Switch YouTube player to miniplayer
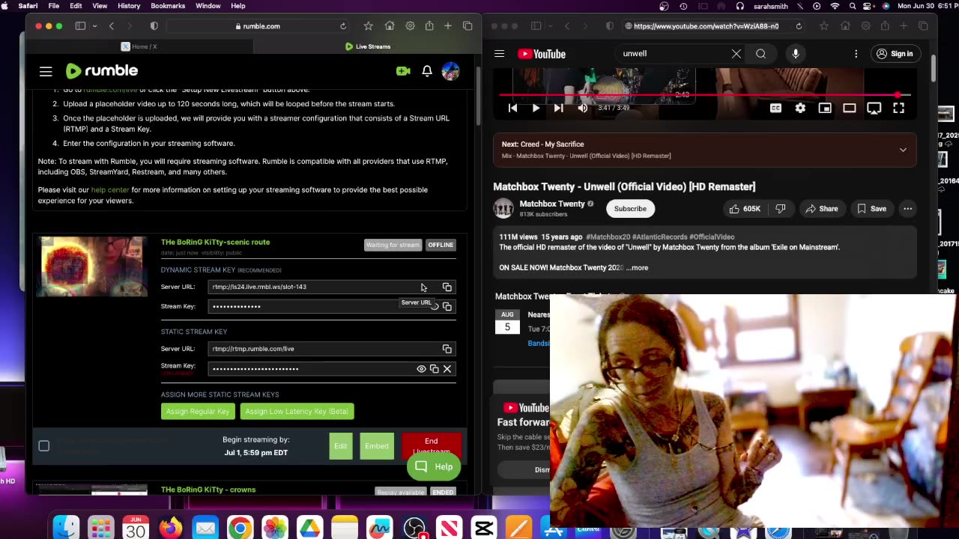959x539 pixels. tap(825, 108)
